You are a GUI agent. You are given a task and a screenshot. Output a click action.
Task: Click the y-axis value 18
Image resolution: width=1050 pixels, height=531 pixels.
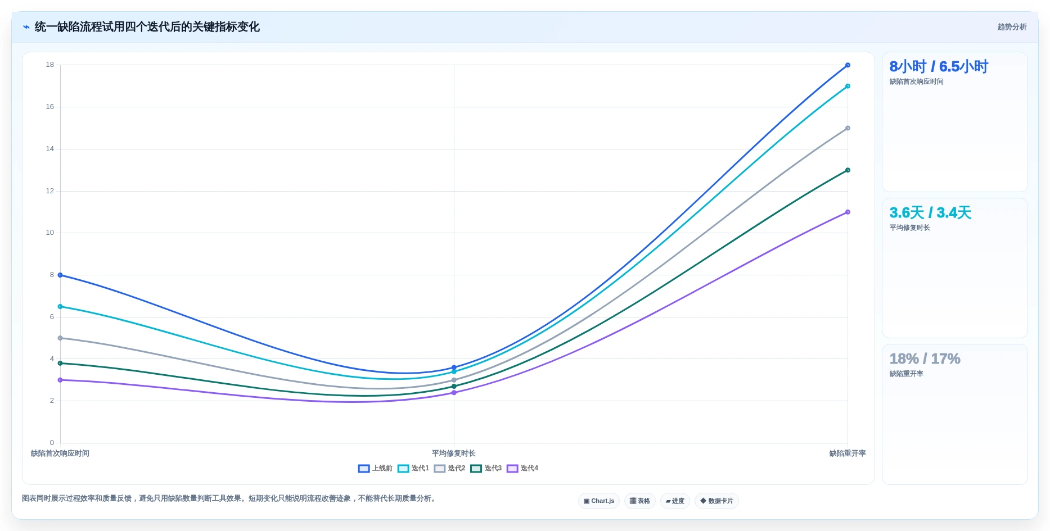(50, 65)
